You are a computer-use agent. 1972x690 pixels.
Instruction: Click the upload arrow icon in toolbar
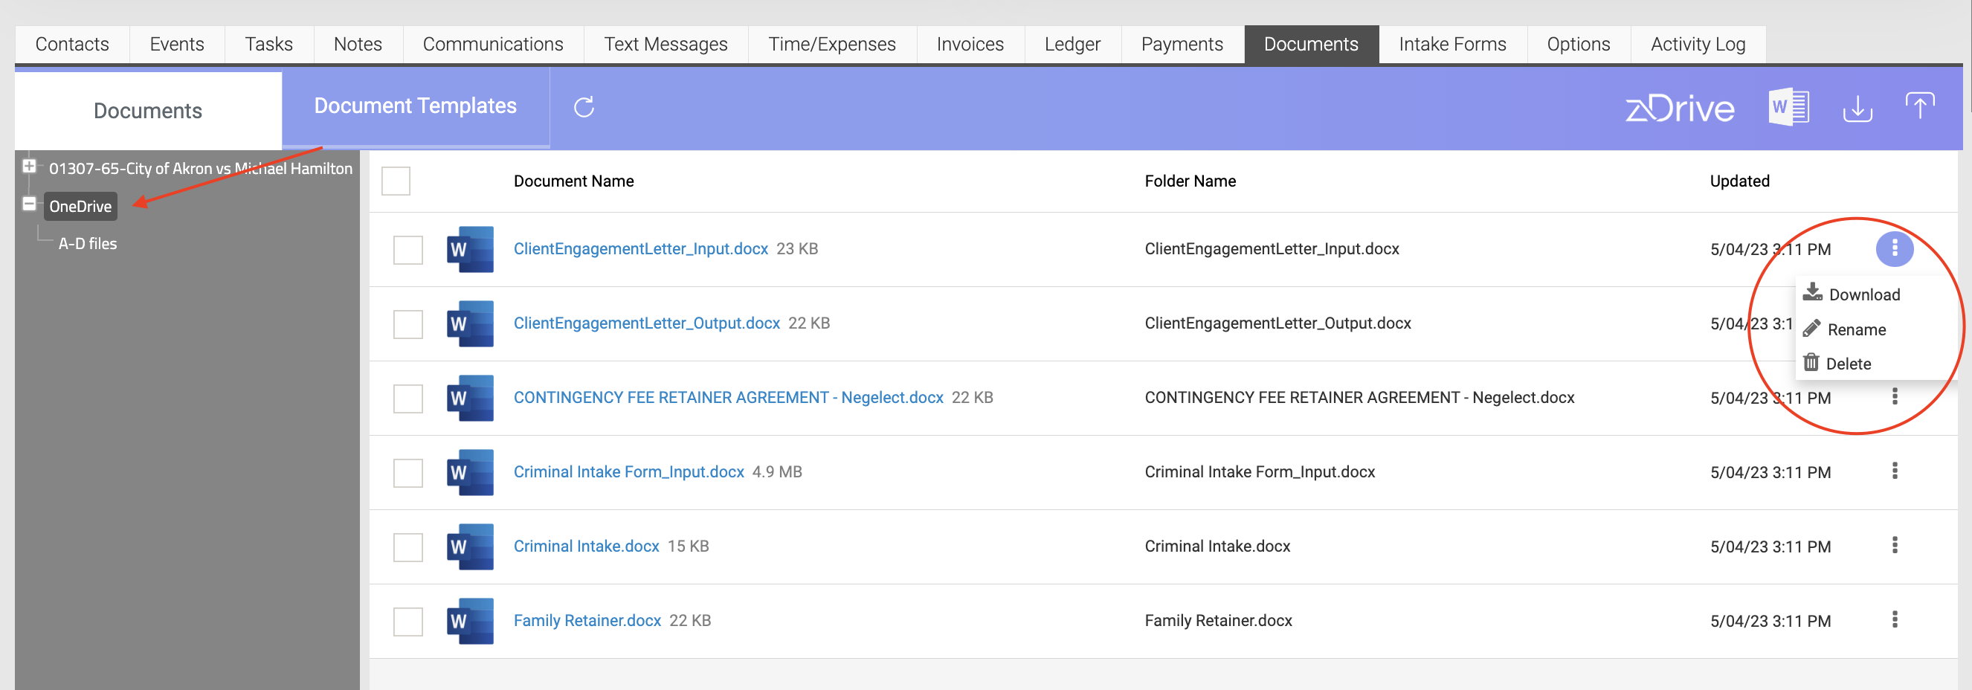click(1920, 106)
